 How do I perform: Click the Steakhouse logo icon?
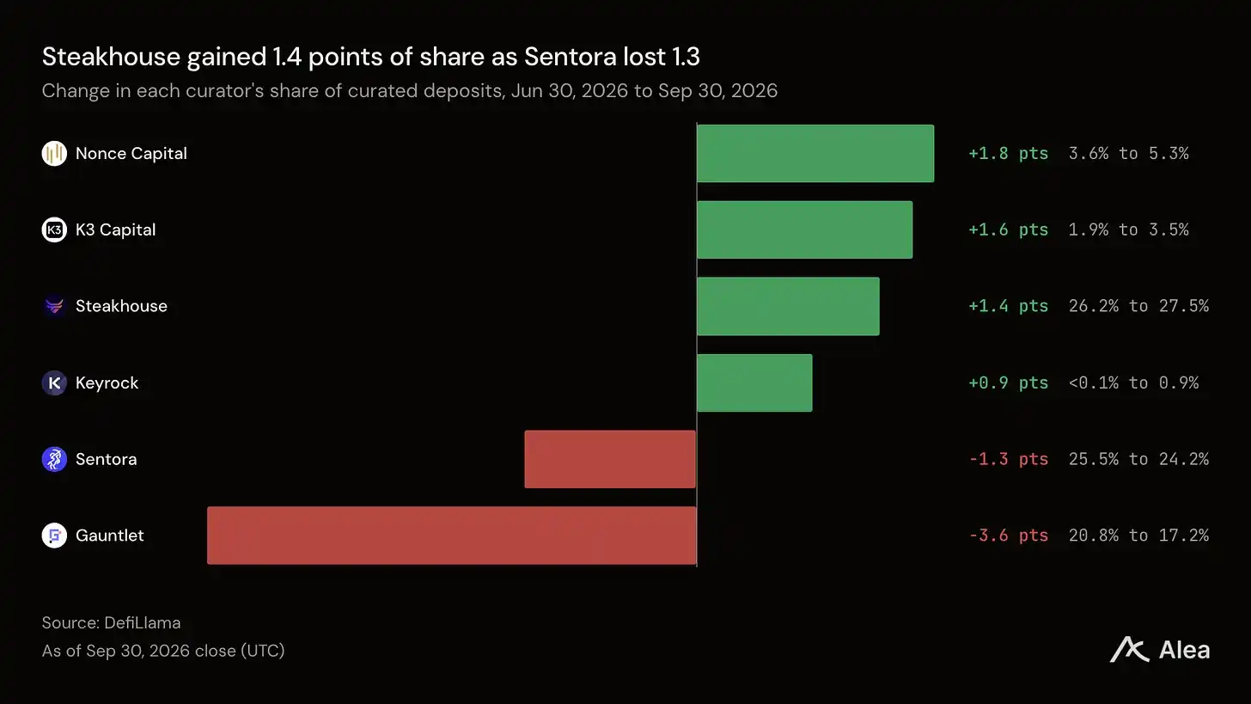pyautogui.click(x=54, y=306)
